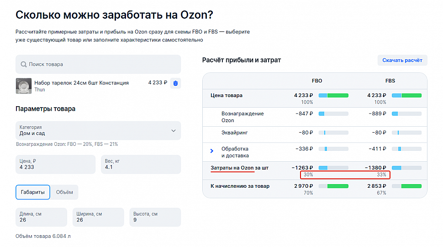Click the FBS payout 2 853 ₽
Viewport: 443px width, 247px height.
click(x=377, y=186)
